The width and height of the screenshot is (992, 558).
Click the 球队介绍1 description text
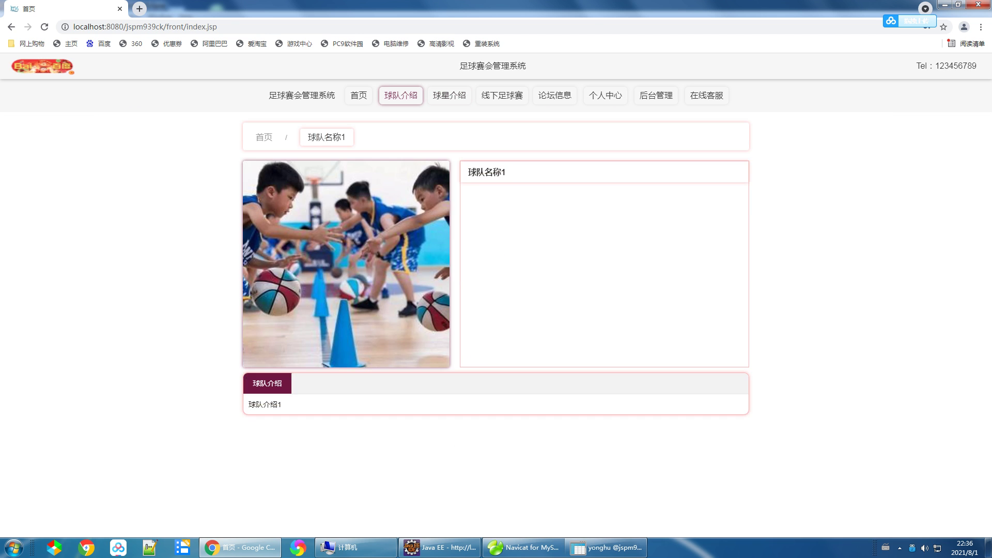265,405
